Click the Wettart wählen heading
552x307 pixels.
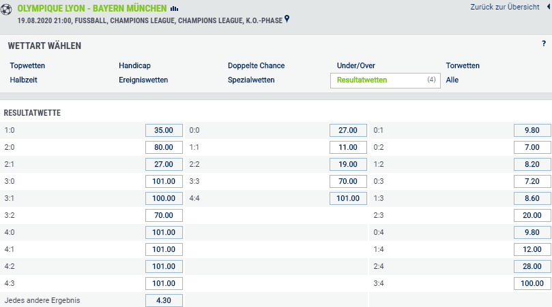point(44,46)
